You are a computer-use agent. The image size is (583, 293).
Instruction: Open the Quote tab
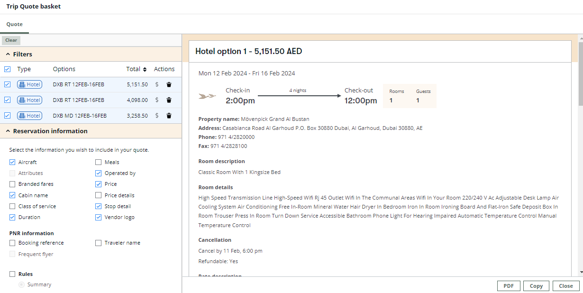click(14, 24)
